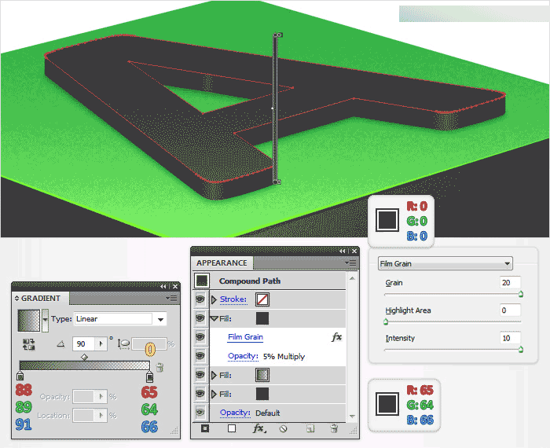
Task: Open the gradient Location percentage arrow
Action: click(x=101, y=415)
